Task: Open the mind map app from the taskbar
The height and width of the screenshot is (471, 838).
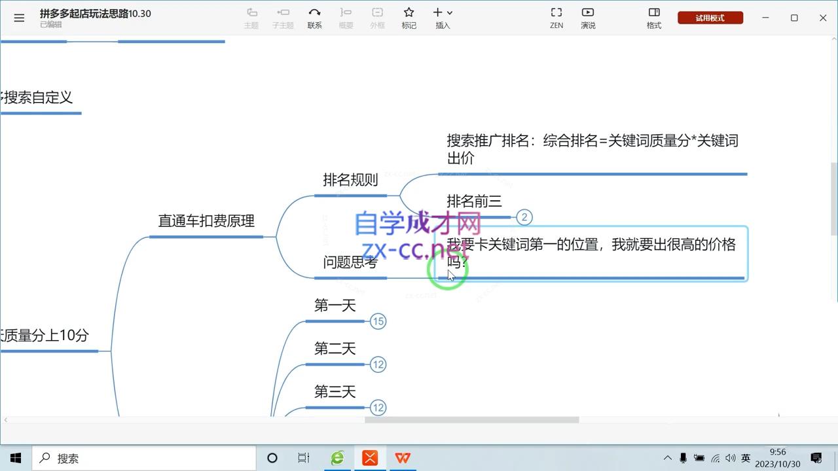Action: click(x=369, y=458)
